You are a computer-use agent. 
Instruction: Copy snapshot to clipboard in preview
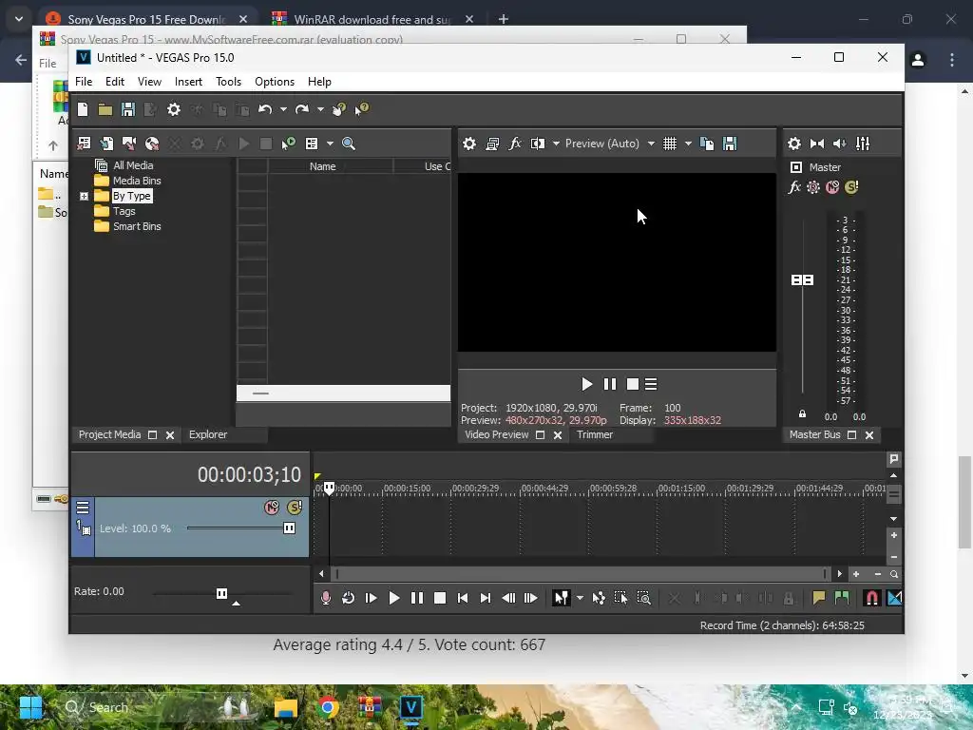pos(707,144)
